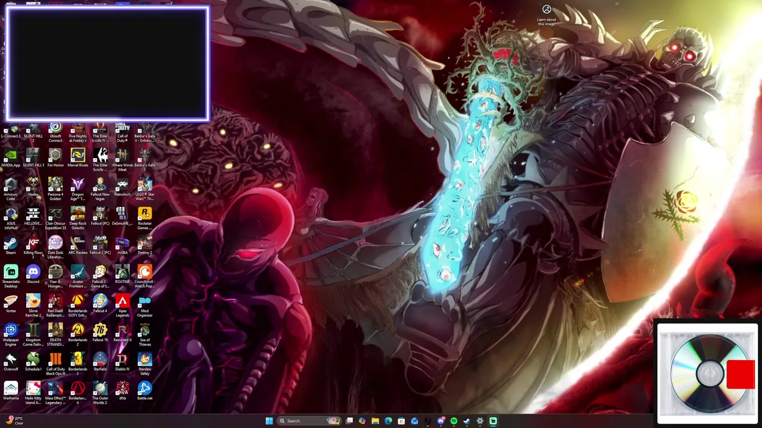Select the Destiny 2 desktop icon
The height and width of the screenshot is (428, 762).
click(x=145, y=246)
